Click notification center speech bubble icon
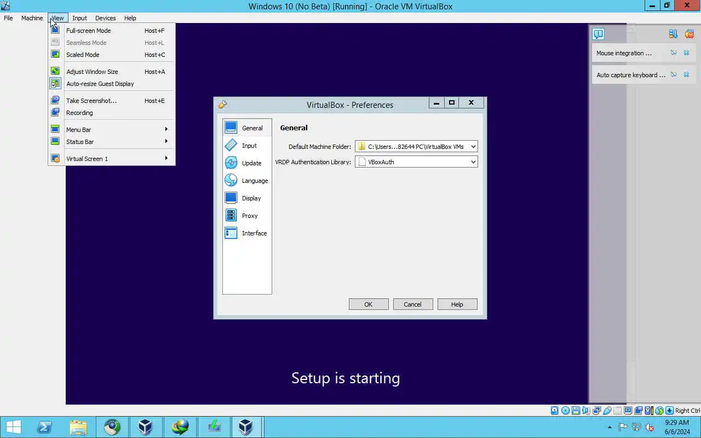701x438 pixels. [x=599, y=34]
